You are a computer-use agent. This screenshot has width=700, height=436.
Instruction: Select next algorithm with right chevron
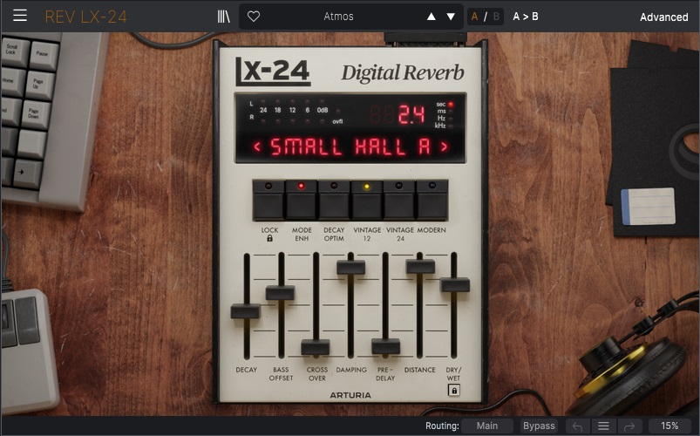(444, 146)
